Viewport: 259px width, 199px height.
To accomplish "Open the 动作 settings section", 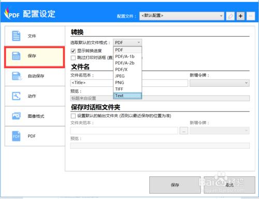I will click(35, 96).
